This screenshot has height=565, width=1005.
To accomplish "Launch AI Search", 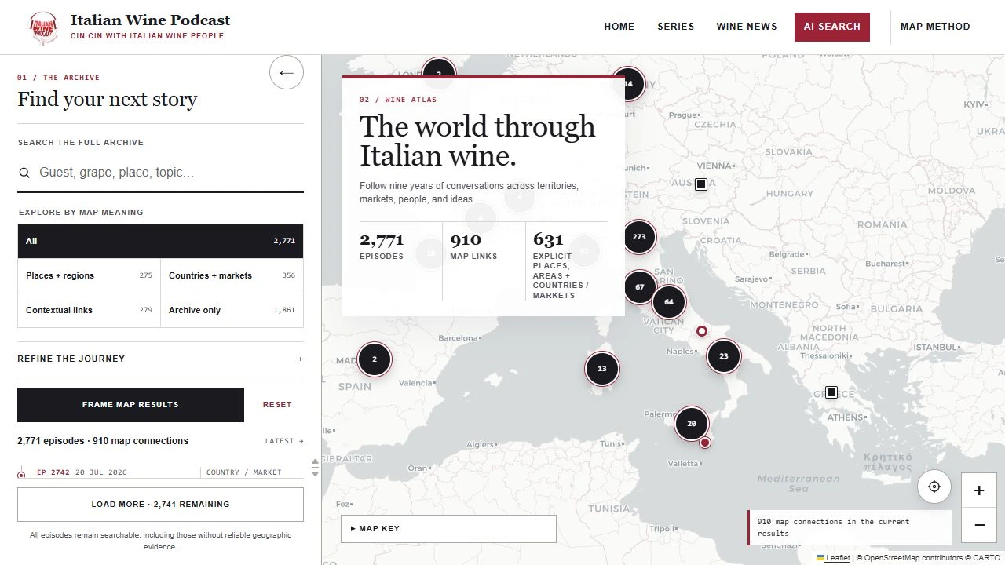I will pyautogui.click(x=832, y=27).
